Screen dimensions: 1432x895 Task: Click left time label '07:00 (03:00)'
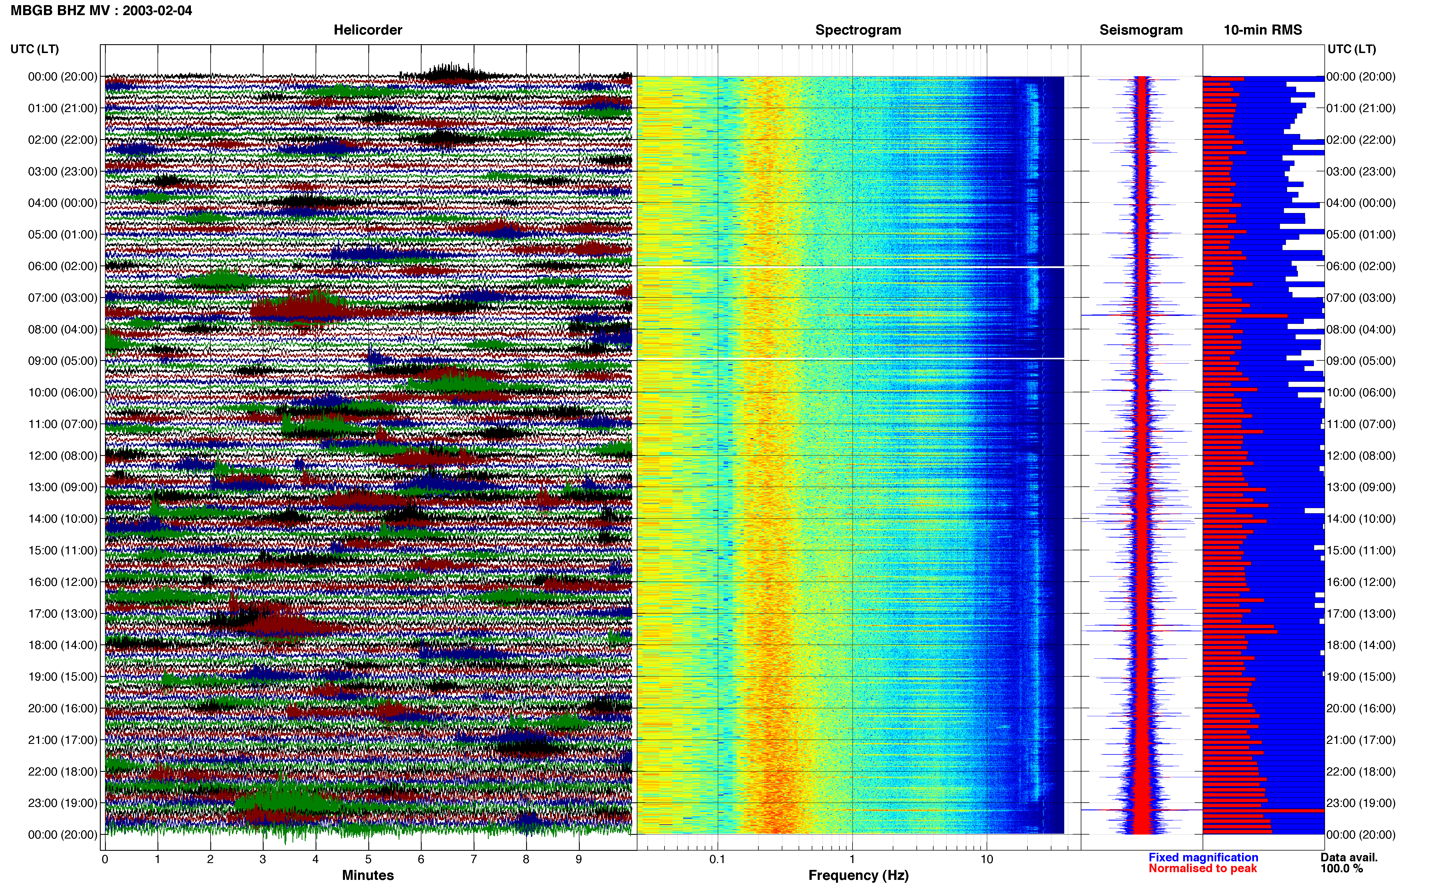coord(62,297)
